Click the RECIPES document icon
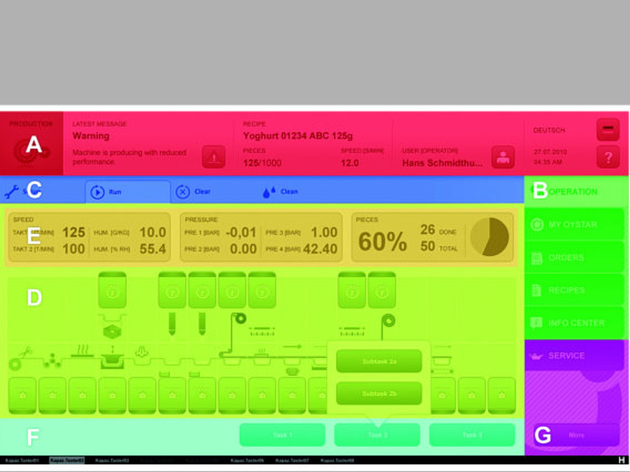630x472 pixels. [537, 290]
